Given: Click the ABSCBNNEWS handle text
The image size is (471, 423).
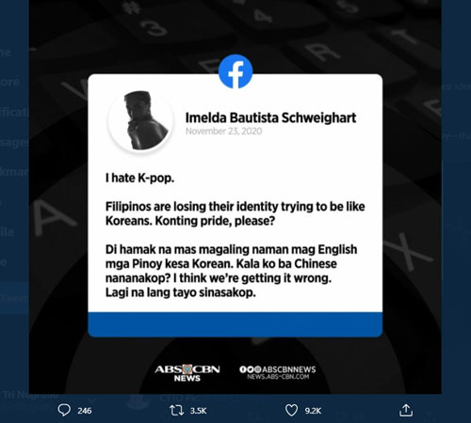Looking at the screenshot, I should [x=289, y=369].
